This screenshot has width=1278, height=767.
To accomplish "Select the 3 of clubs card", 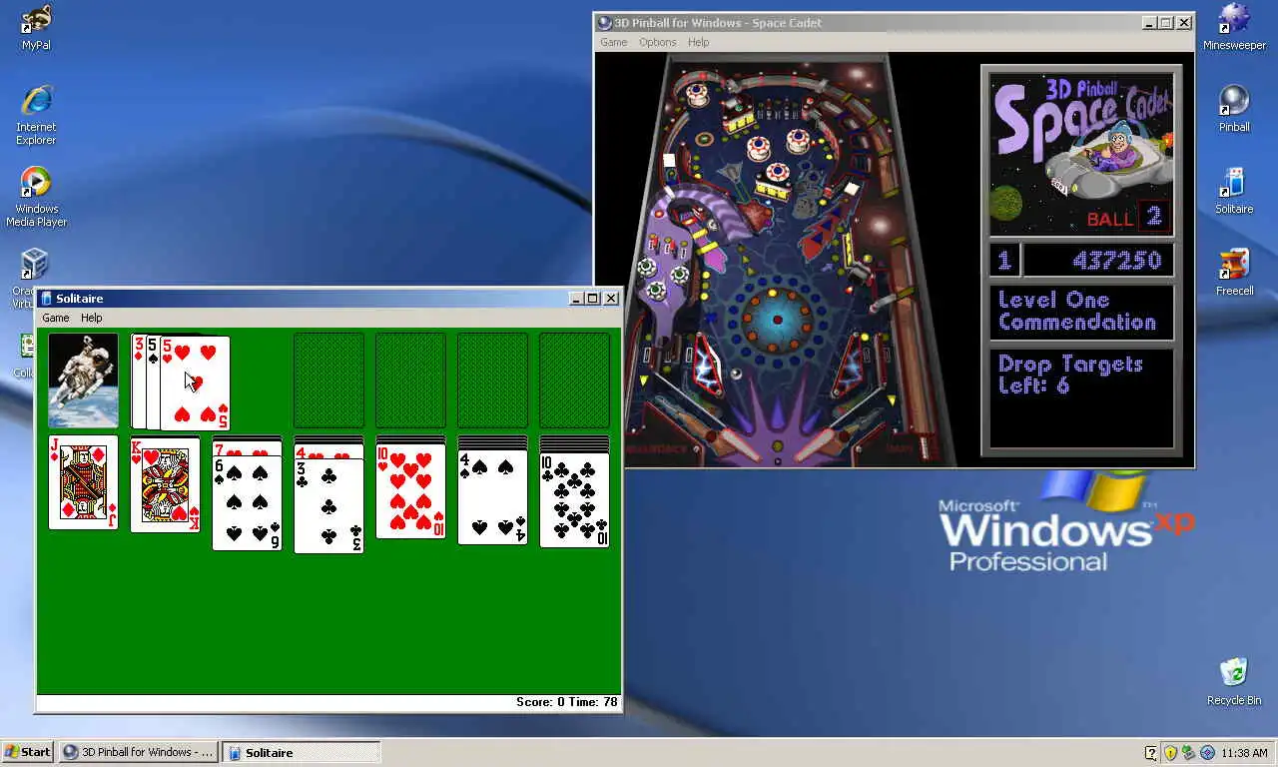I will pos(328,505).
